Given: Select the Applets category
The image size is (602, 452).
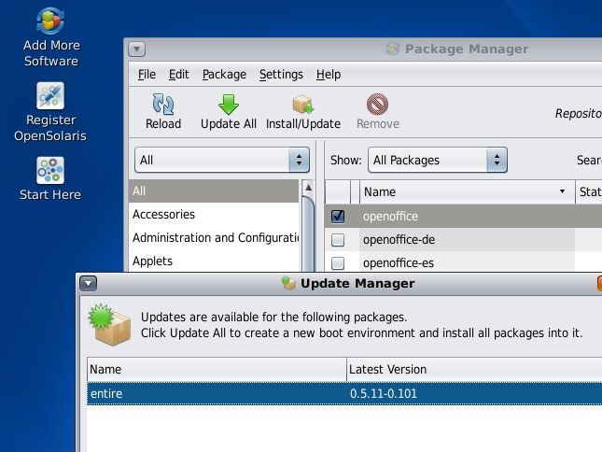Looking at the screenshot, I should coord(214,261).
